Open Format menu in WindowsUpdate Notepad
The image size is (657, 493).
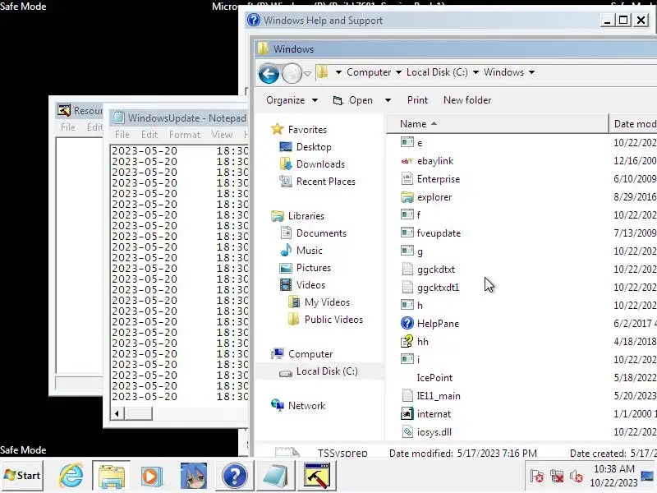coord(185,135)
